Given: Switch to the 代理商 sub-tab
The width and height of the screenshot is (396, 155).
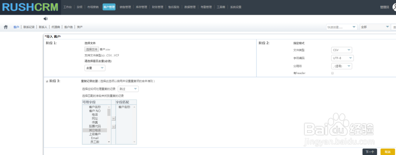Looking at the screenshot, I should click(55, 27).
